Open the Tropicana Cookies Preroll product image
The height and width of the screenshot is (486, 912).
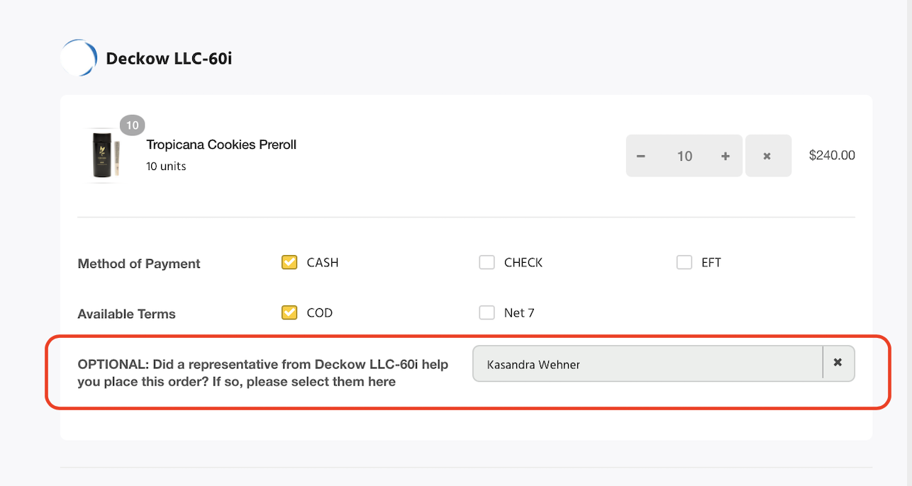point(103,156)
